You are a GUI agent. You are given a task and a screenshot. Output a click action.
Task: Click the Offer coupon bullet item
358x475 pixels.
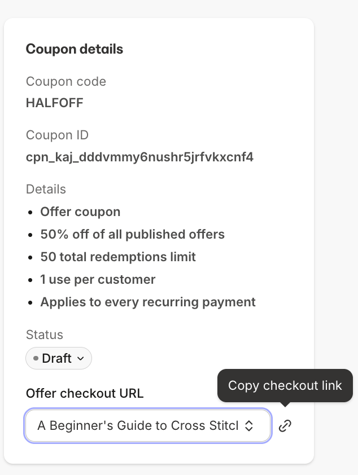80,212
